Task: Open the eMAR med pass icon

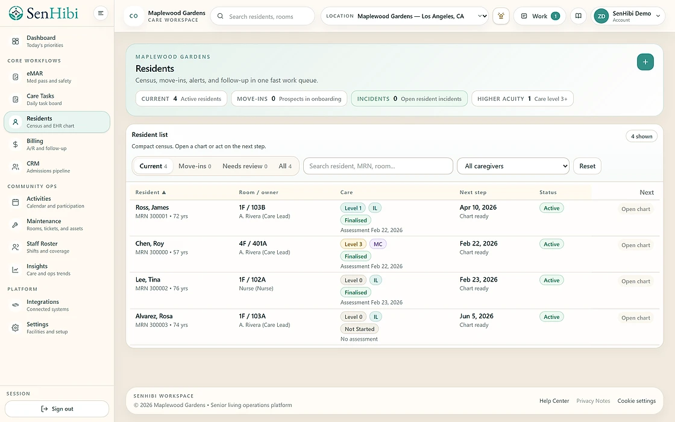Action: (x=16, y=77)
